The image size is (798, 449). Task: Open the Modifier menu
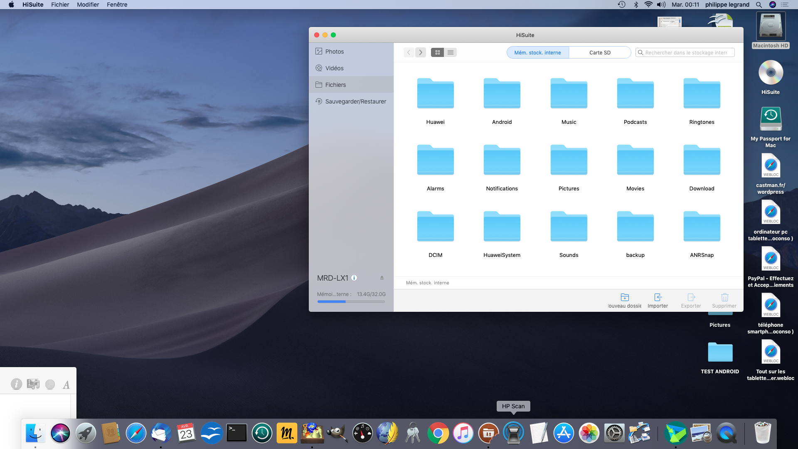88,5
